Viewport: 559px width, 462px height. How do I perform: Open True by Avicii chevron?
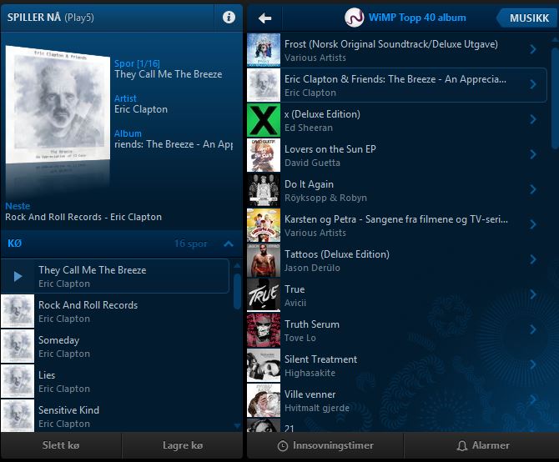tap(533, 294)
